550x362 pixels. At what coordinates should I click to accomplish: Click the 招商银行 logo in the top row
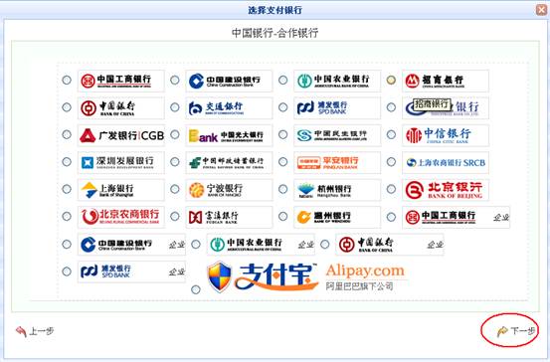coord(446,81)
